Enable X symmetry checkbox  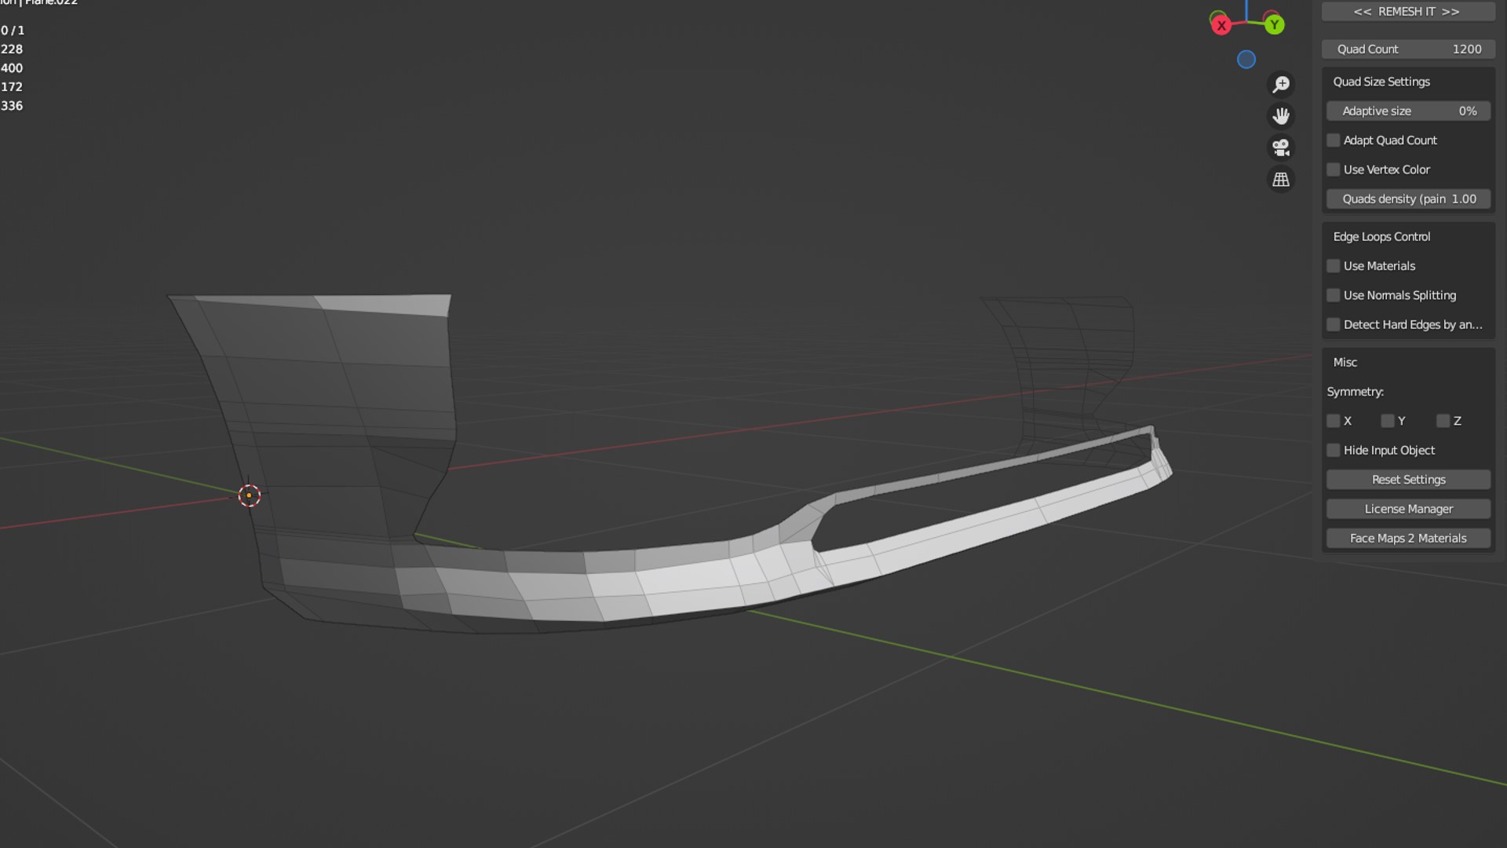[1334, 421]
